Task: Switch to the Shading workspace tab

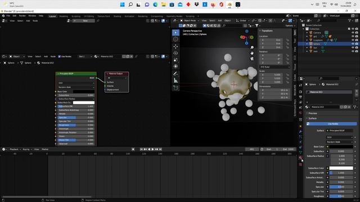Action: (117, 16)
